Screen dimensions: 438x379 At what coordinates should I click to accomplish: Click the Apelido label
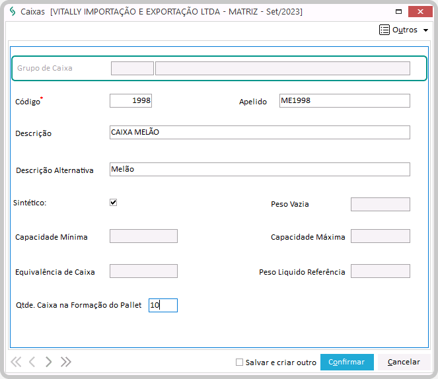253,102
